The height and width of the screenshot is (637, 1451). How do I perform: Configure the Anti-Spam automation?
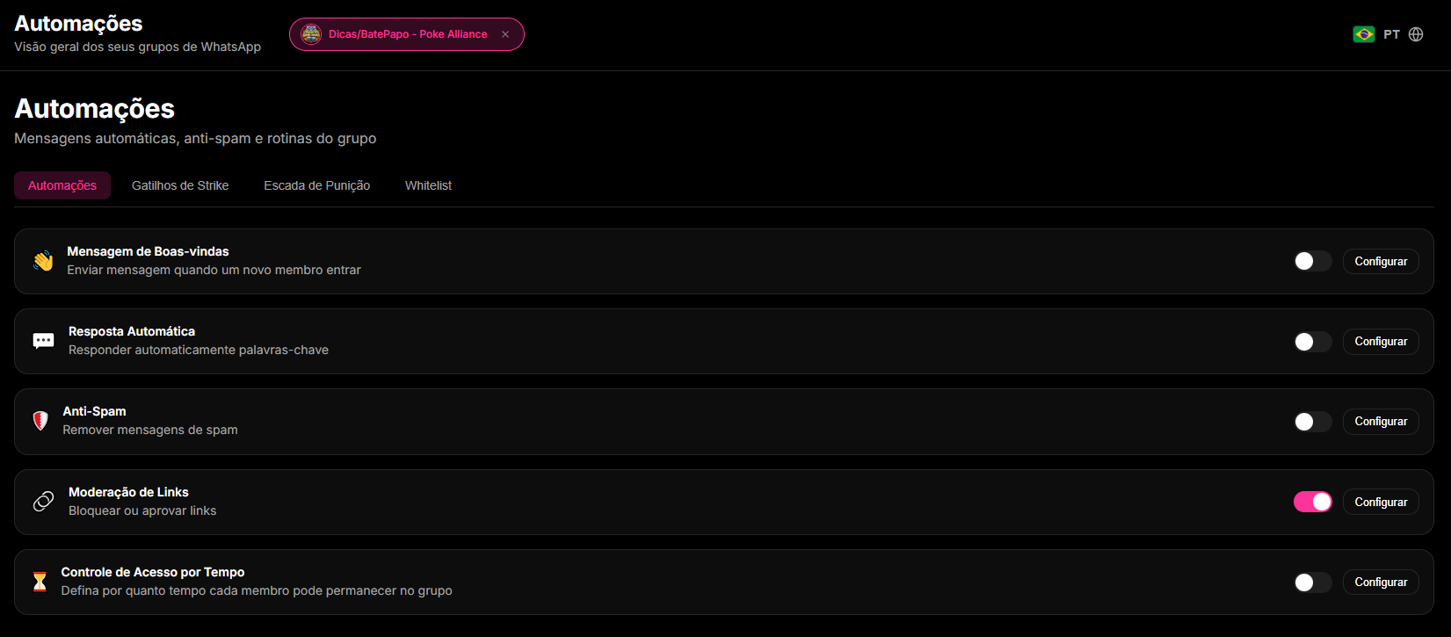(1381, 422)
